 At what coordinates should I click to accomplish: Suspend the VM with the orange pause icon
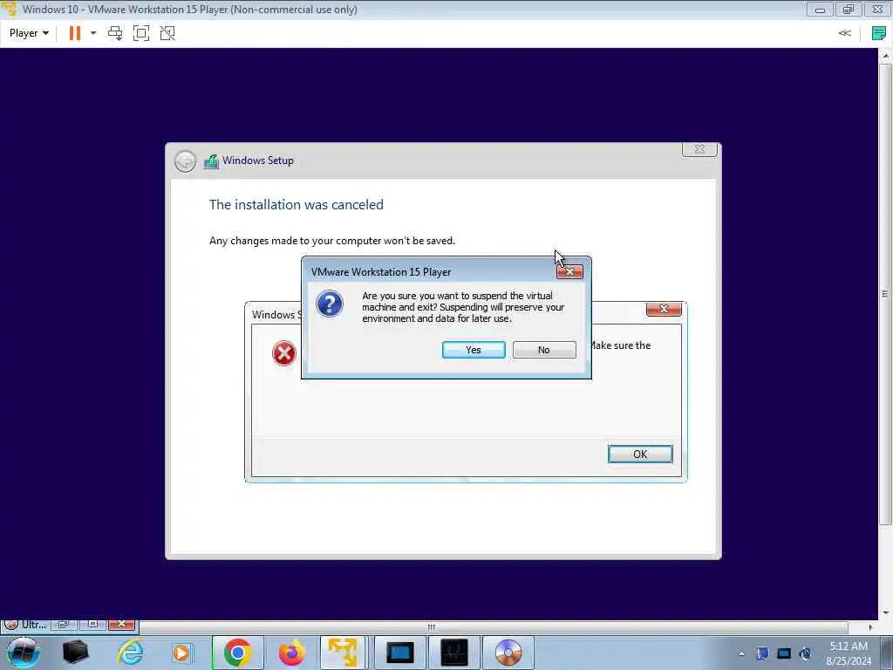click(75, 33)
